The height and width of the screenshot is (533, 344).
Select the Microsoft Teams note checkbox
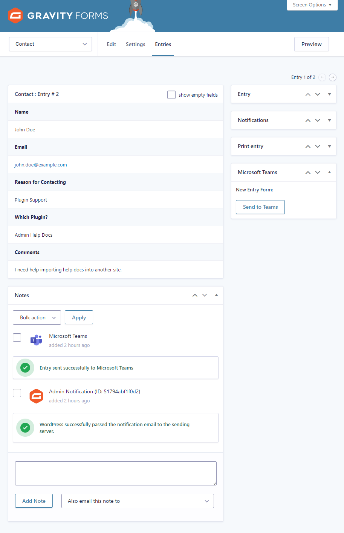pos(17,337)
